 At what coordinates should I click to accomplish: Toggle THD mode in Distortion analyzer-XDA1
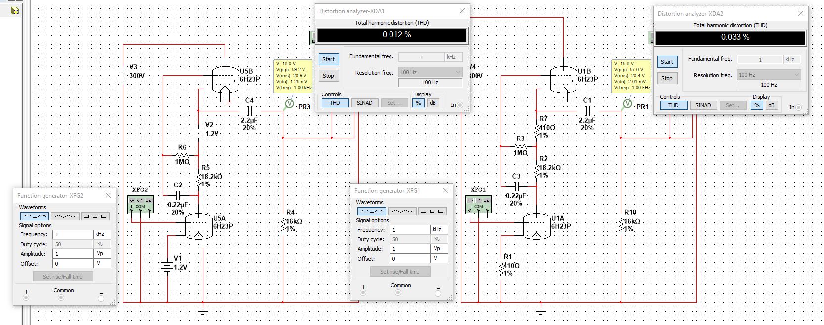click(335, 103)
